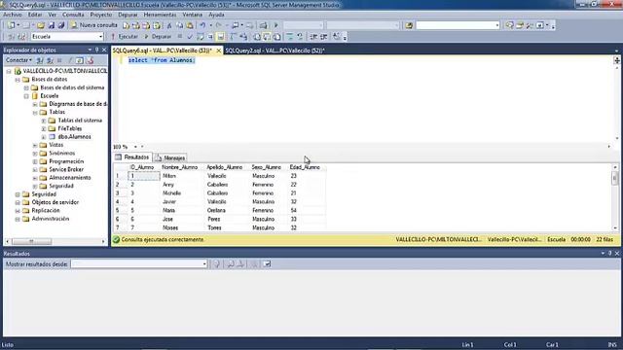Expand Bases de datos del sistema node
This screenshot has width=623, height=350.
(26, 87)
